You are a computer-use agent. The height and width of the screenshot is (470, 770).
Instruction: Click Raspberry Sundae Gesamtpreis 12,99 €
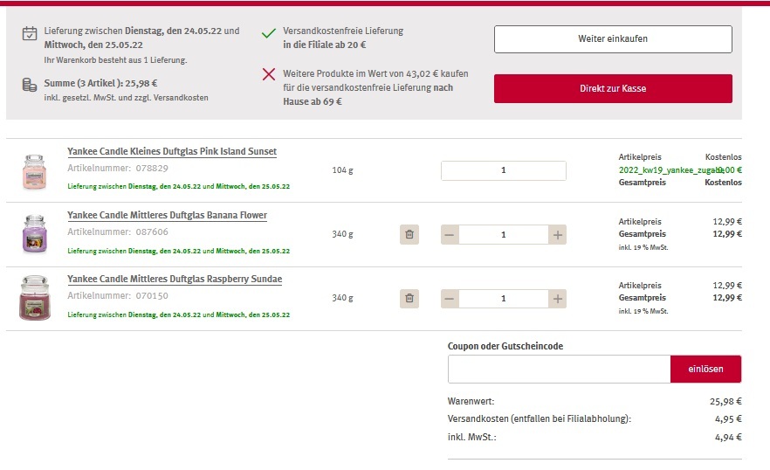point(727,298)
